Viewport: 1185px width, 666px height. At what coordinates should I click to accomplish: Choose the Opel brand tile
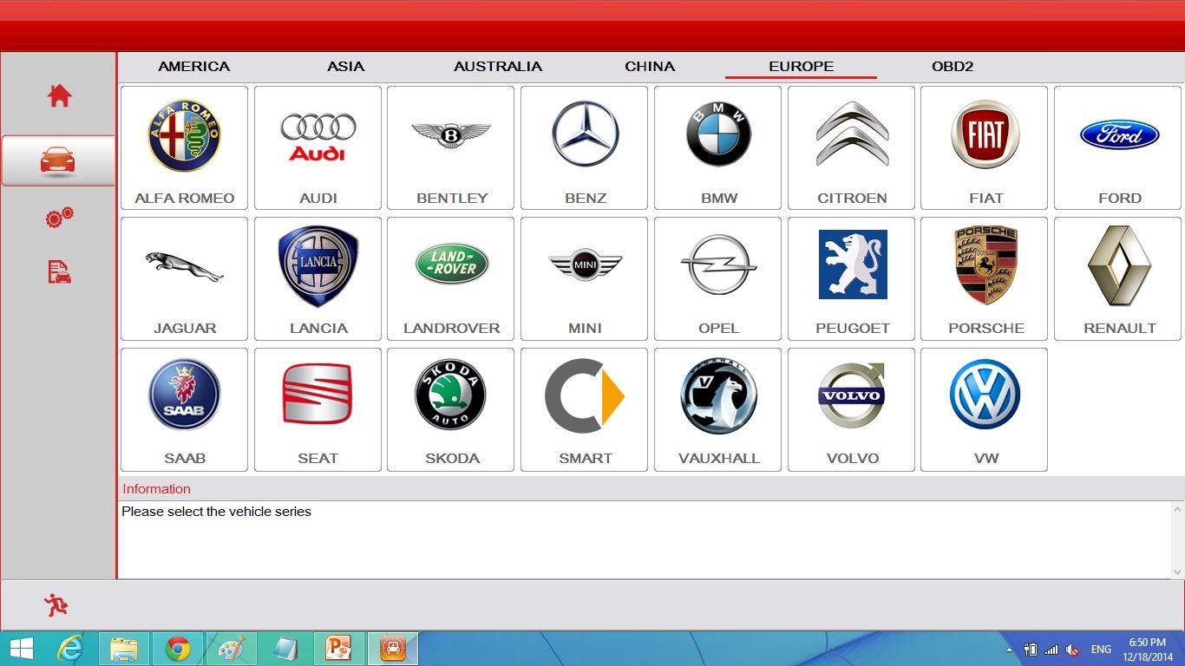(718, 278)
